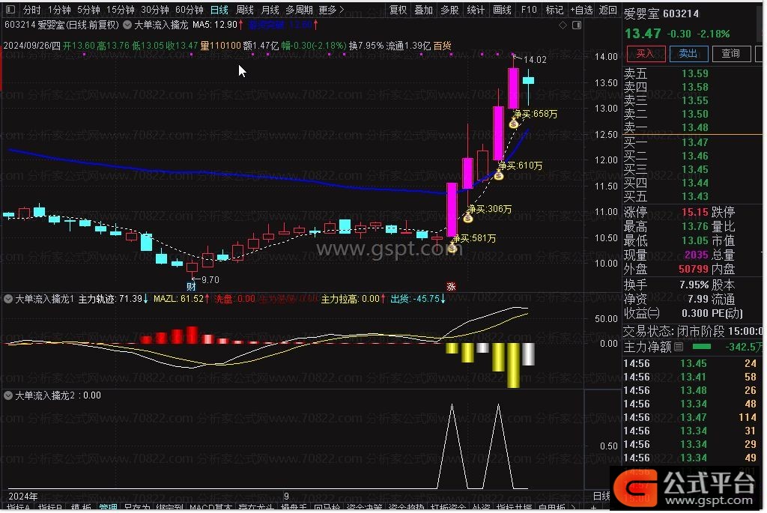Click the diamond icon on chart header

(x=563, y=25)
